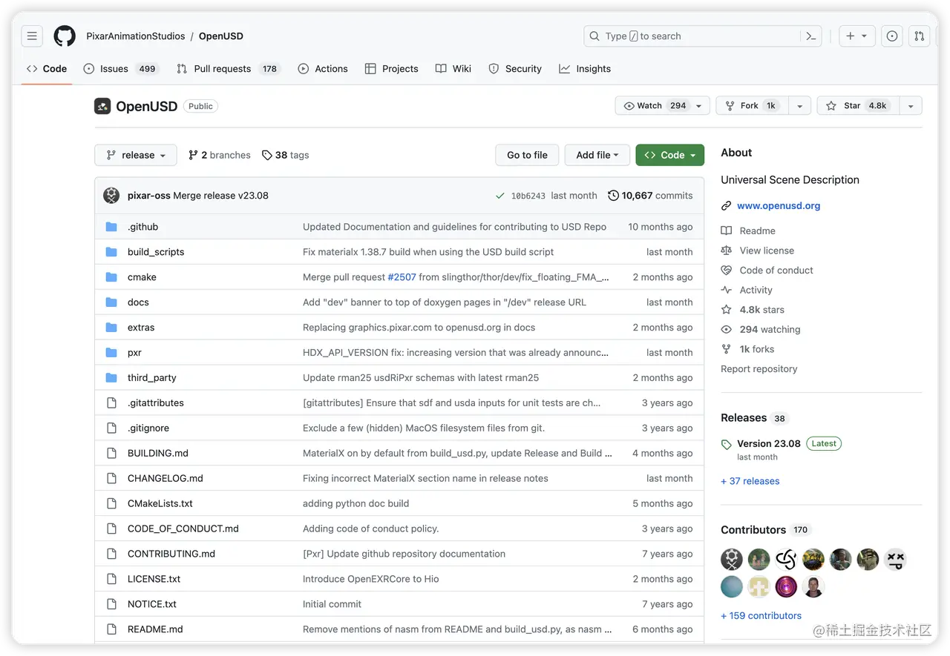Image resolution: width=950 pixels, height=656 pixels.
Task: Click Report repository link
Action: 759,369
